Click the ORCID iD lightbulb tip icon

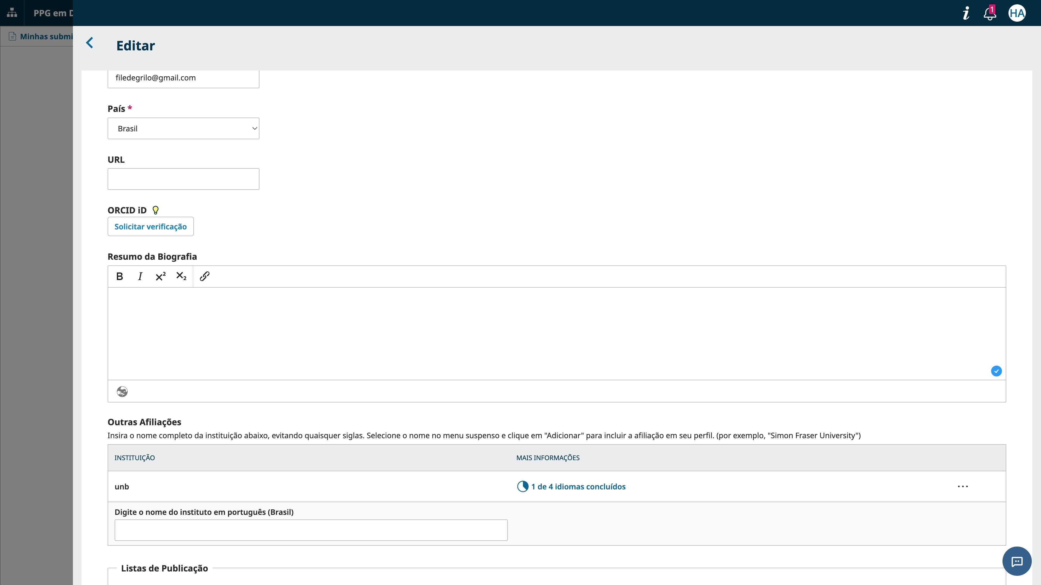pos(156,210)
